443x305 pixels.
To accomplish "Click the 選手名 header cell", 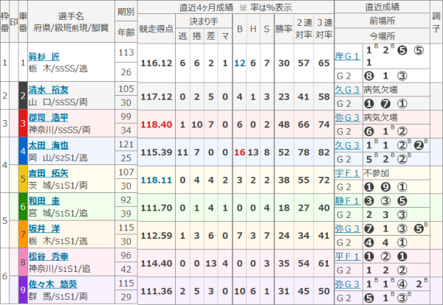I will point(71,21).
